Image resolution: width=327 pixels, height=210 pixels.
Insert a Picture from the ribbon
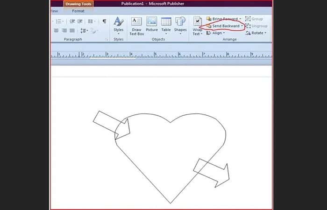pyautogui.click(x=152, y=24)
